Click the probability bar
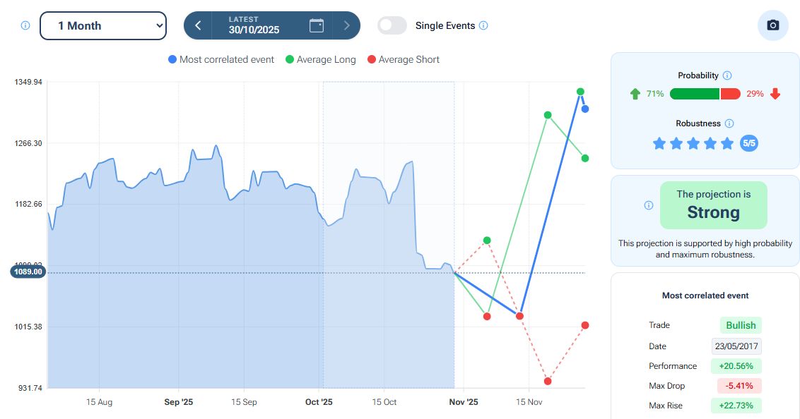This screenshot has height=419, width=800. 705,94
